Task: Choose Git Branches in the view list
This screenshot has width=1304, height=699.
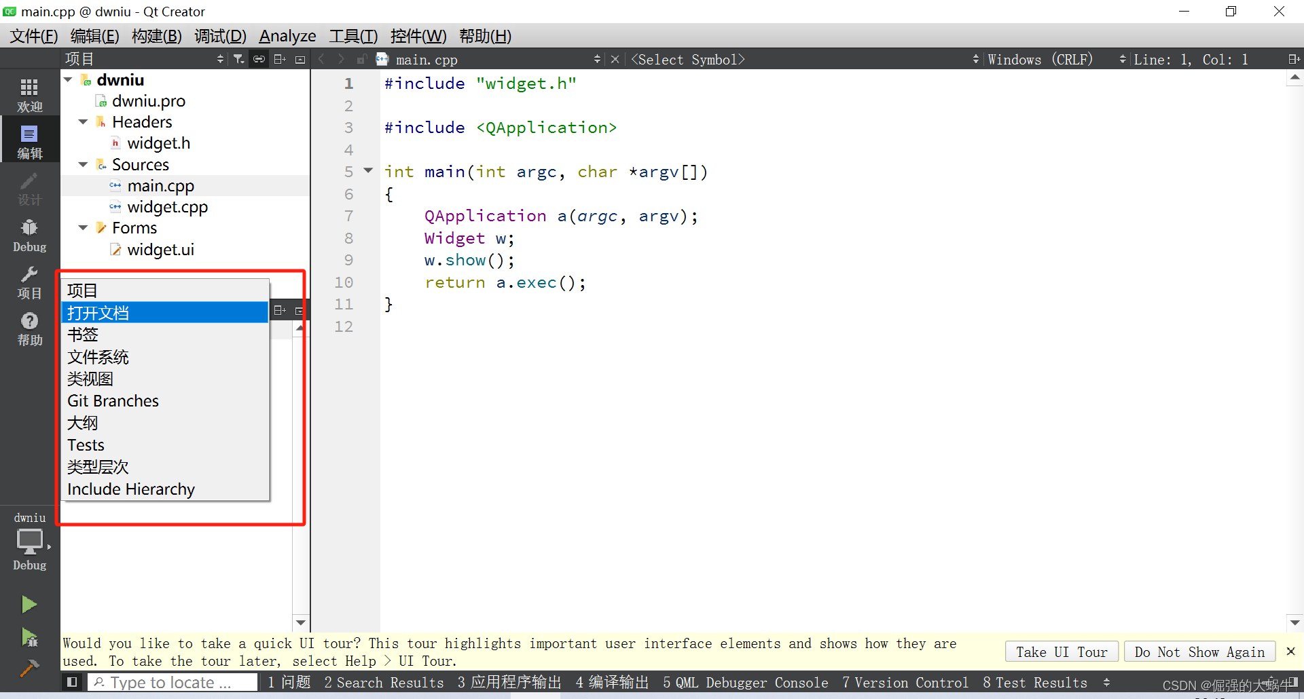Action: pyautogui.click(x=165, y=401)
